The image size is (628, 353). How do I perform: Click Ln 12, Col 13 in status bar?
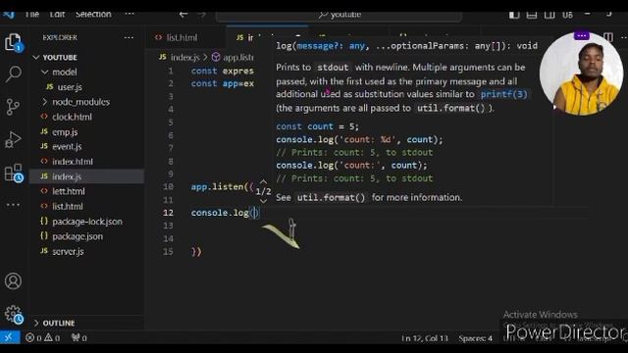pyautogui.click(x=425, y=338)
